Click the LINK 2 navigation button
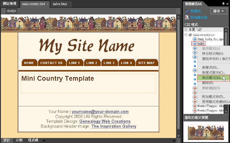230x143 pixels. (92, 62)
